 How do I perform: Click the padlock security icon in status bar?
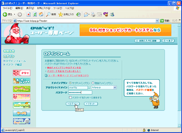(x=144, y=130)
